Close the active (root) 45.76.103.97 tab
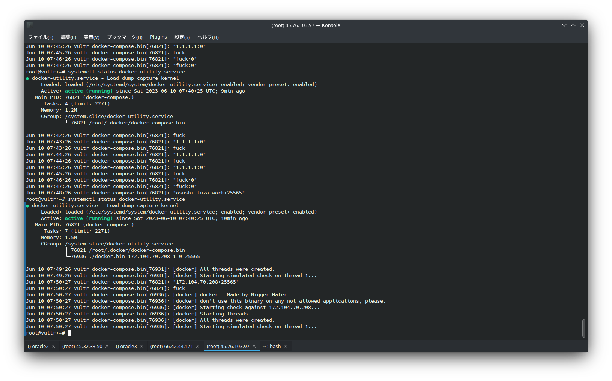This screenshot has height=381, width=612. [x=254, y=346]
